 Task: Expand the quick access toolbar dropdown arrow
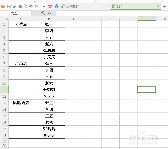click(44, 7)
